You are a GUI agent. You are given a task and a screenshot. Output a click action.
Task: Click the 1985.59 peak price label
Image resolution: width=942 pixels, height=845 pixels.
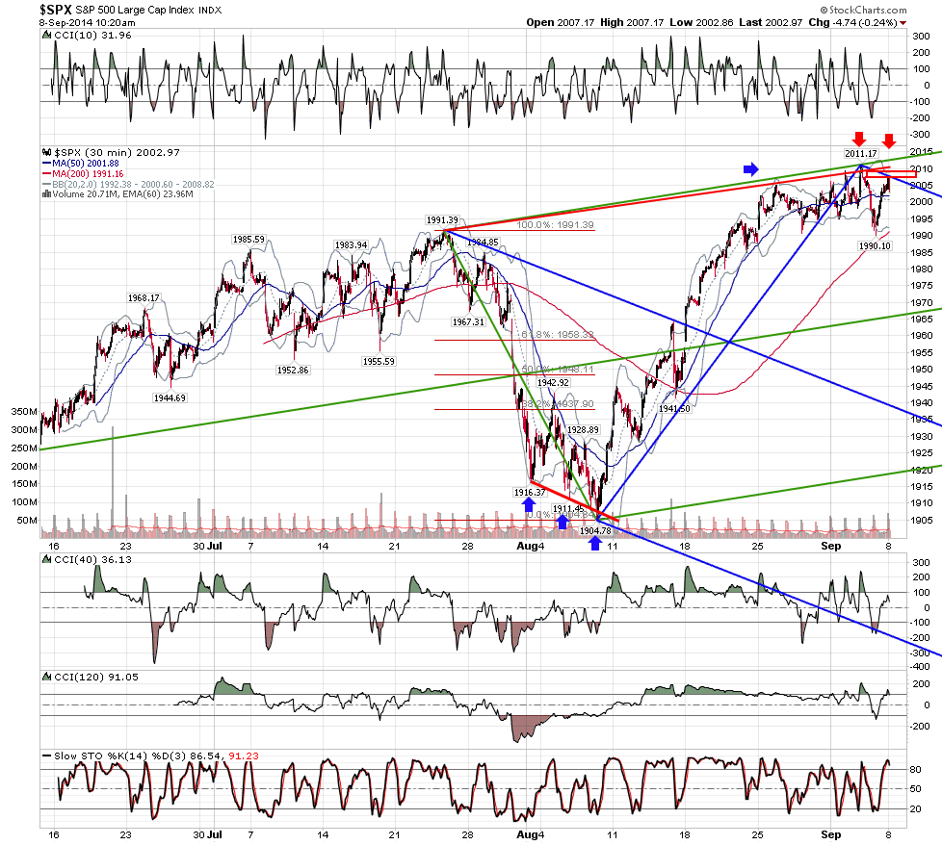point(249,240)
